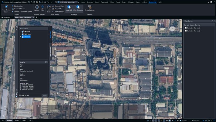Toggle the Zoom to map checkbox
The width and height of the screenshot is (216, 122).
pyautogui.click(x=20, y=95)
